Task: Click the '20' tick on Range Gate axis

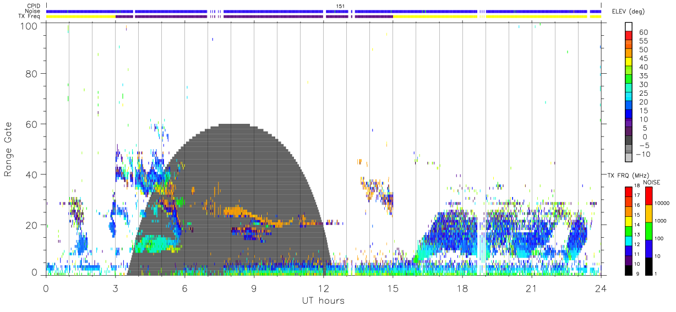Action: 32,225
